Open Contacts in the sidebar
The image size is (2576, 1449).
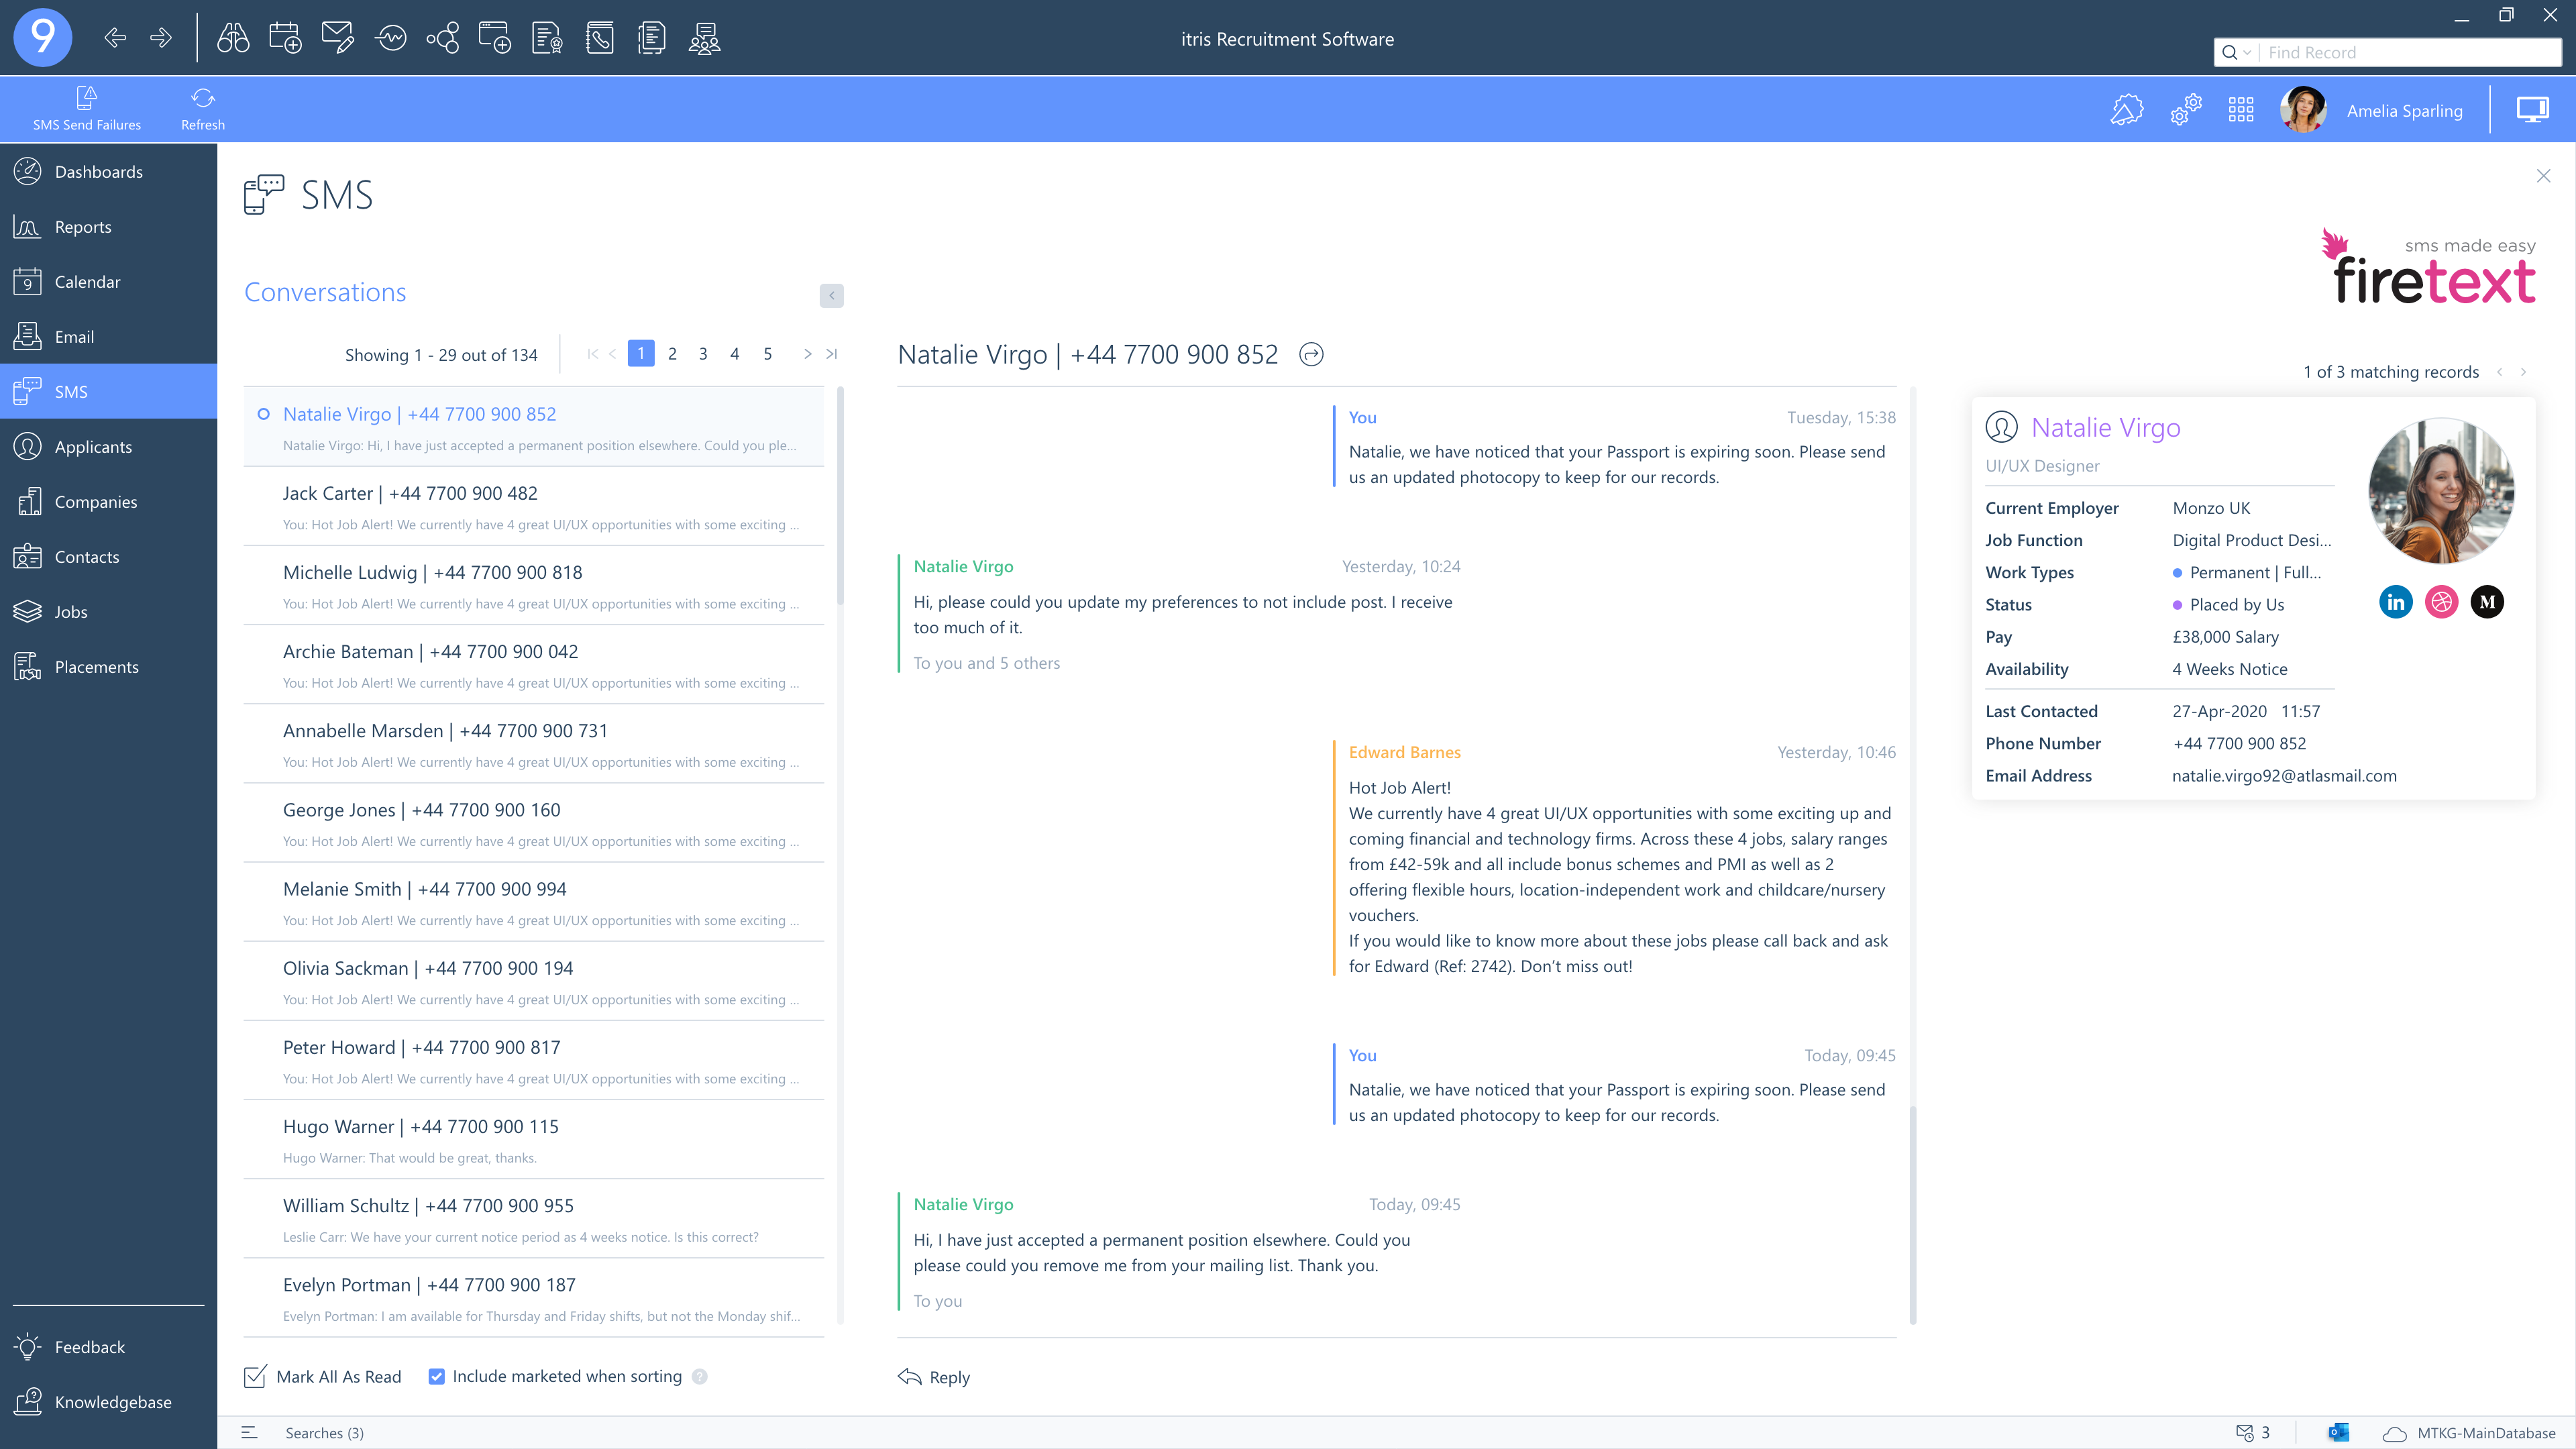pos(108,557)
